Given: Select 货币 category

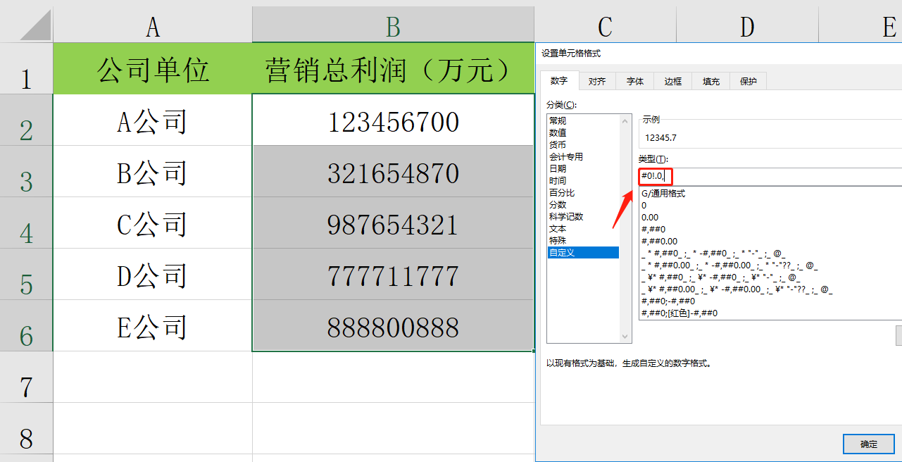Looking at the screenshot, I should [583, 144].
